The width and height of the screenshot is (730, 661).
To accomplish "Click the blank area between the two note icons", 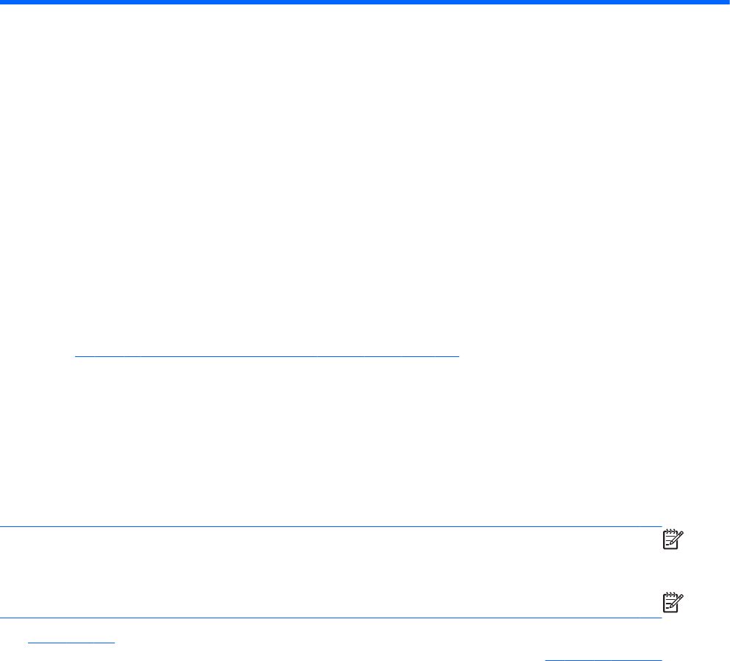I will pos(673,571).
